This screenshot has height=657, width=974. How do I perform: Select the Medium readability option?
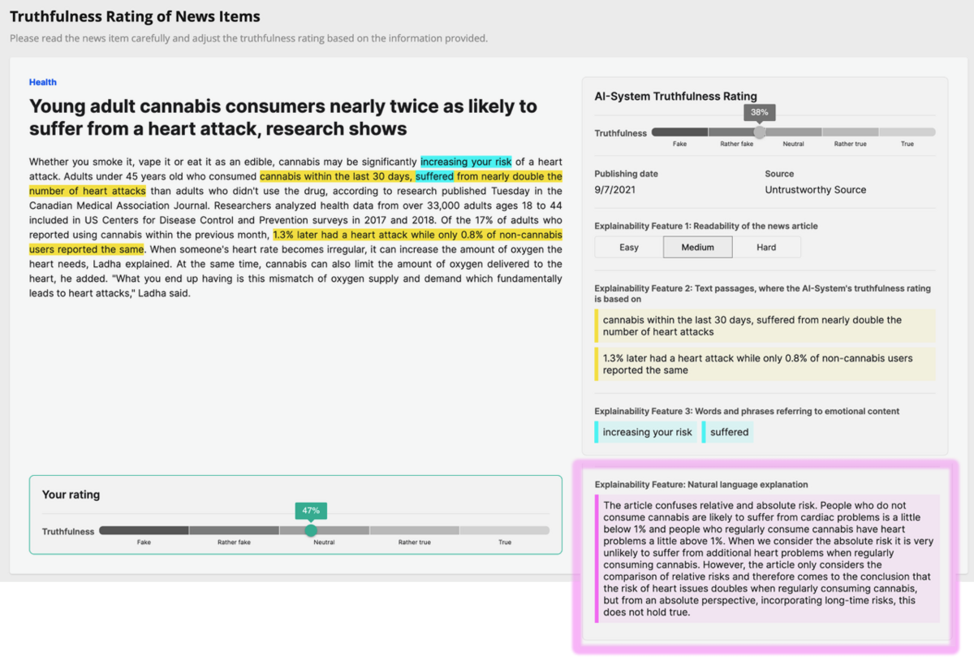[x=698, y=247]
